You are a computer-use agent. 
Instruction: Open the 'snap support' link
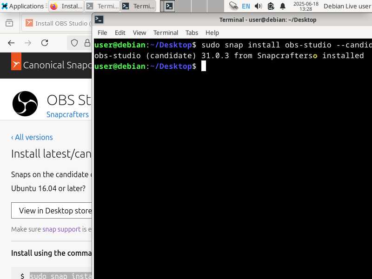[x=61, y=229]
